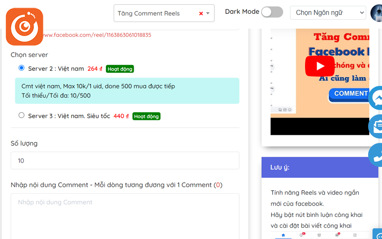Click the Tối thiểu/Tối đa: 10/500 text
Screen dimensions: 382x239
[56, 96]
